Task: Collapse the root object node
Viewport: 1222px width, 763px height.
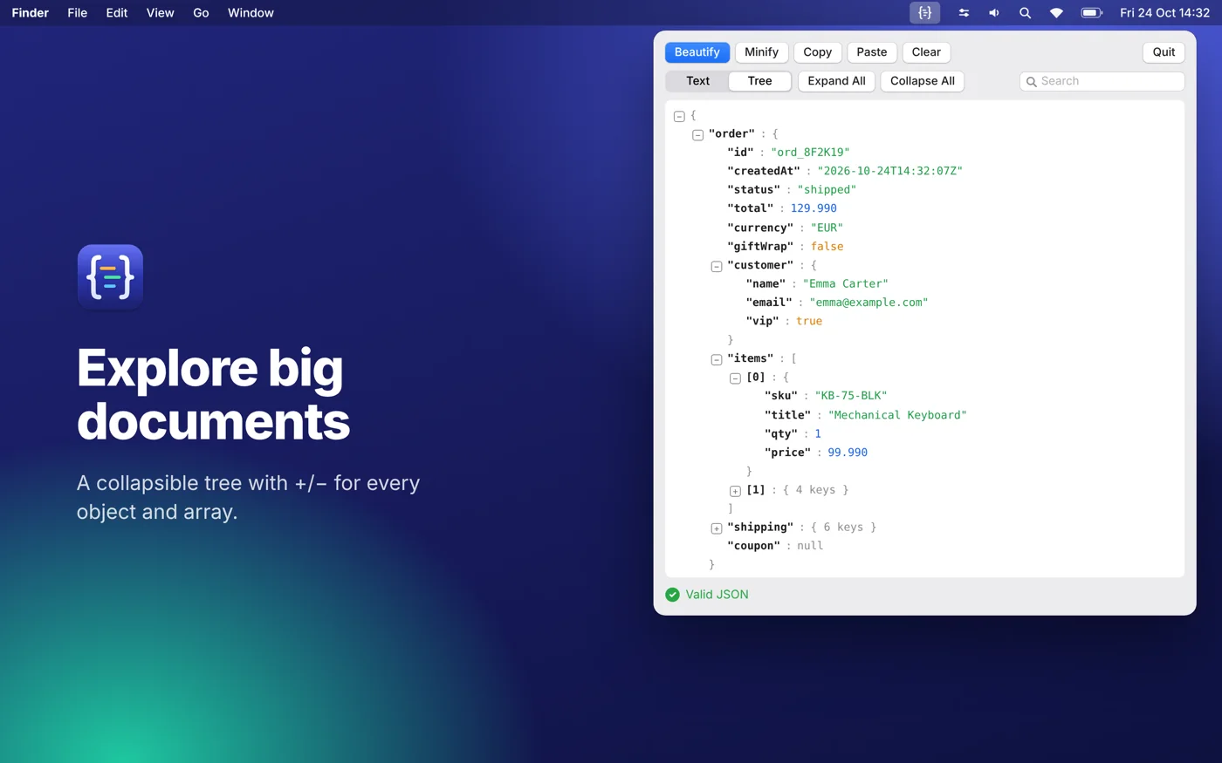Action: tap(679, 116)
